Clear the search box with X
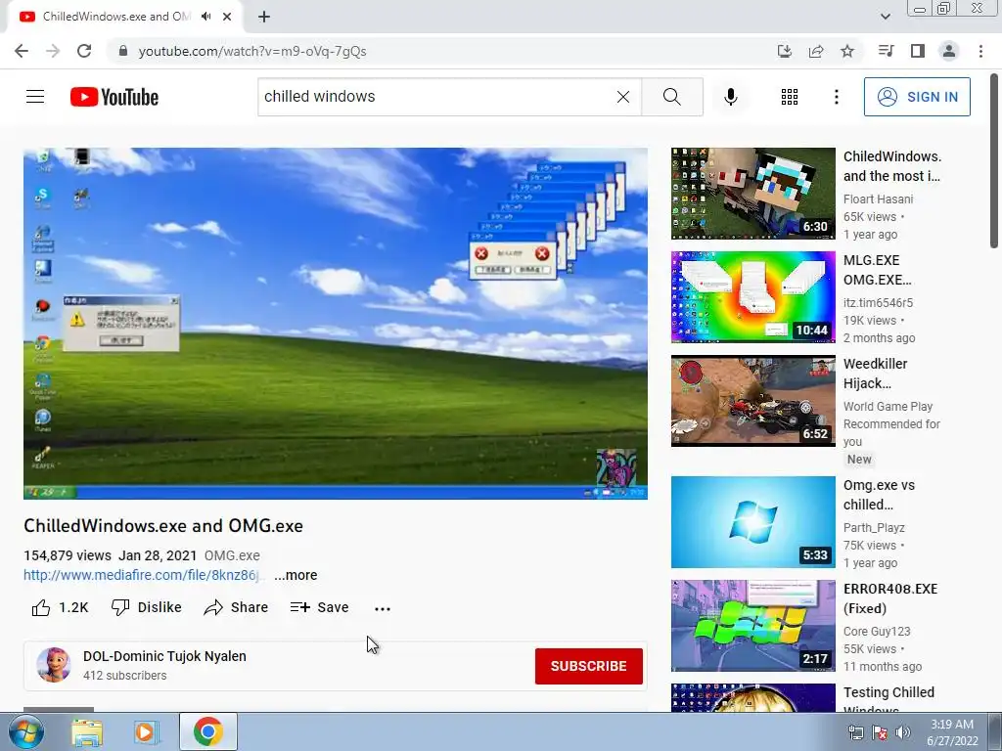1002x751 pixels. coord(623,97)
